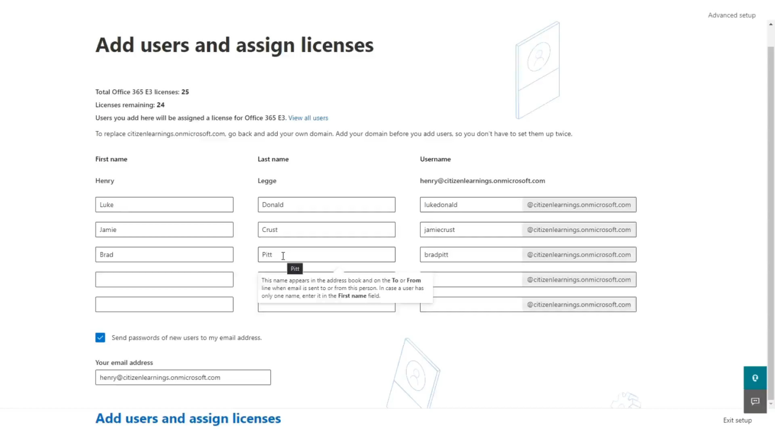Viewport: 775px width, 435px height.
Task: Open the help headset icon
Action: click(755, 378)
